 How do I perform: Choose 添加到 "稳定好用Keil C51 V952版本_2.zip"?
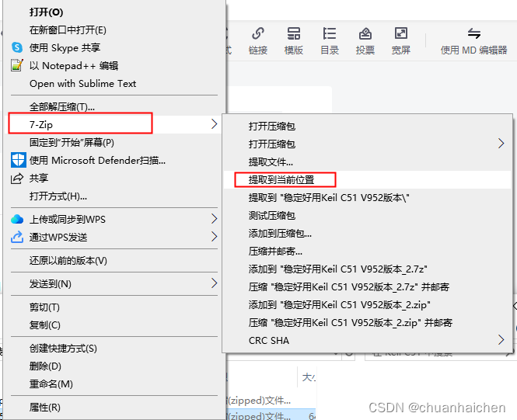click(339, 305)
